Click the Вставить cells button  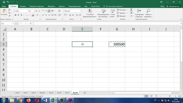point(122,10)
